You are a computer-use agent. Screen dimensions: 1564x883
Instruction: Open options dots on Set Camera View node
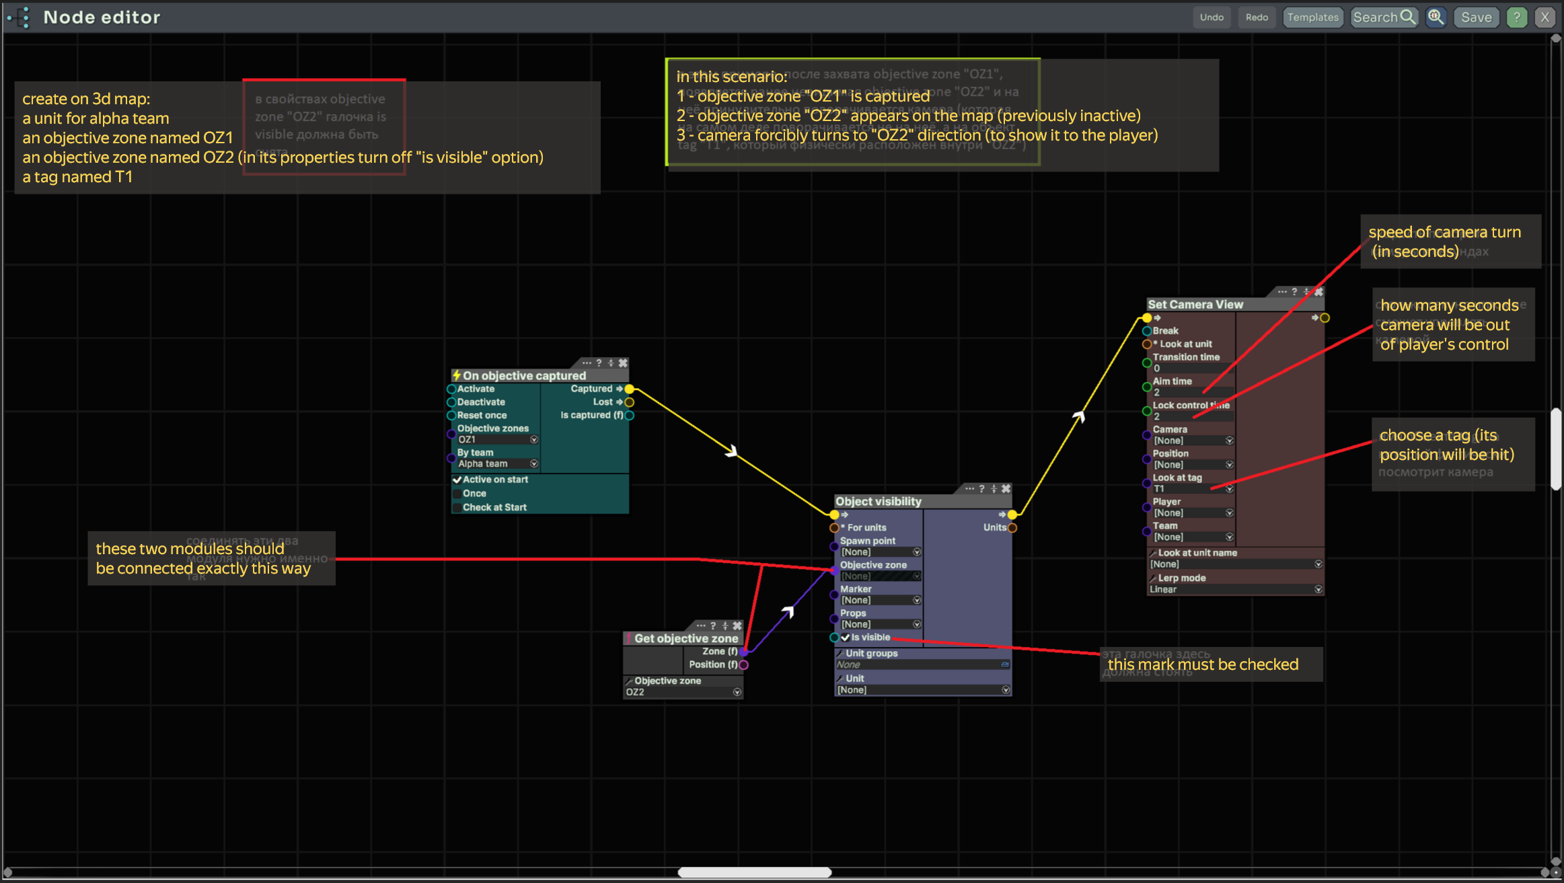[1281, 292]
